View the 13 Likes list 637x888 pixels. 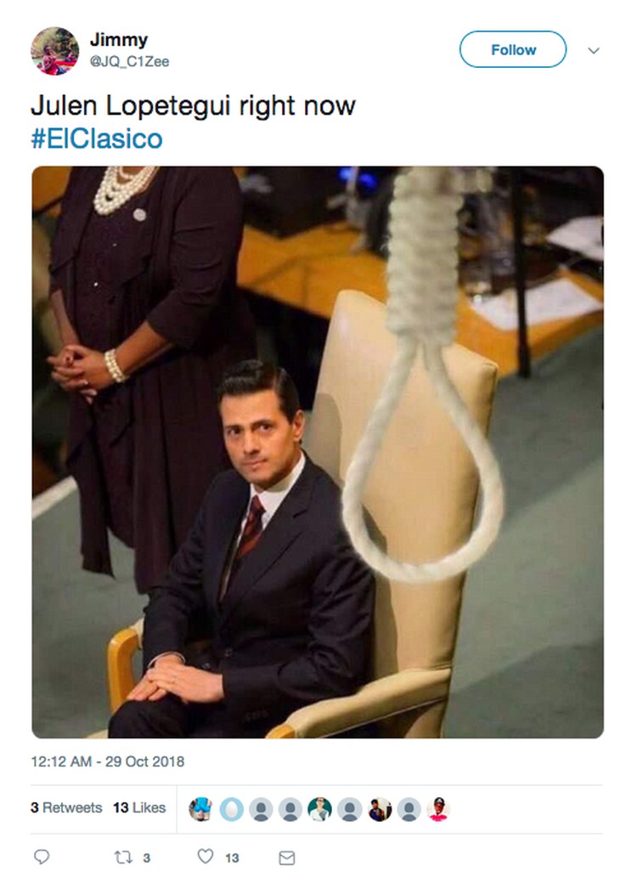139,807
